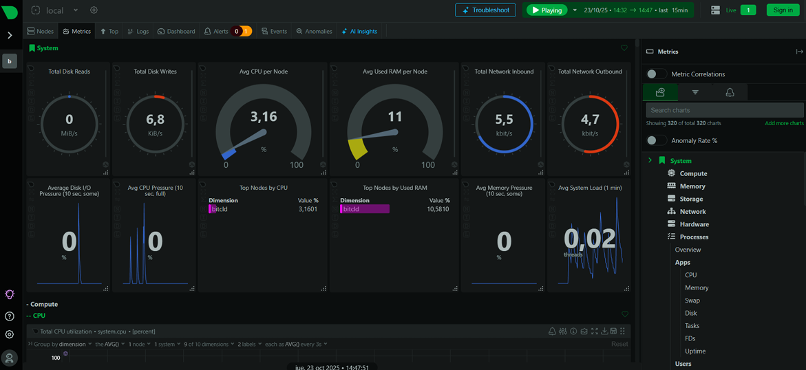
Task: Open the help question mark icon in sidebar
Action: coord(10,316)
